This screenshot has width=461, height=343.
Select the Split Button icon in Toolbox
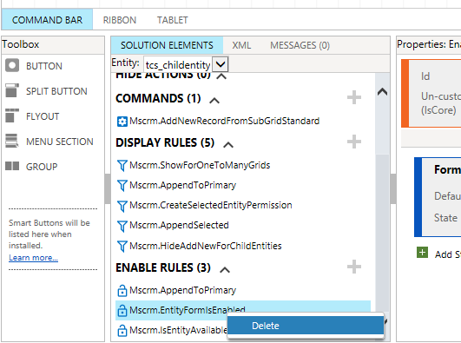click(12, 90)
